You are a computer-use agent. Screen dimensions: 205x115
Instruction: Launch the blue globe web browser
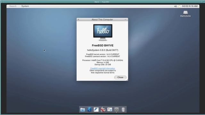pos(89,110)
